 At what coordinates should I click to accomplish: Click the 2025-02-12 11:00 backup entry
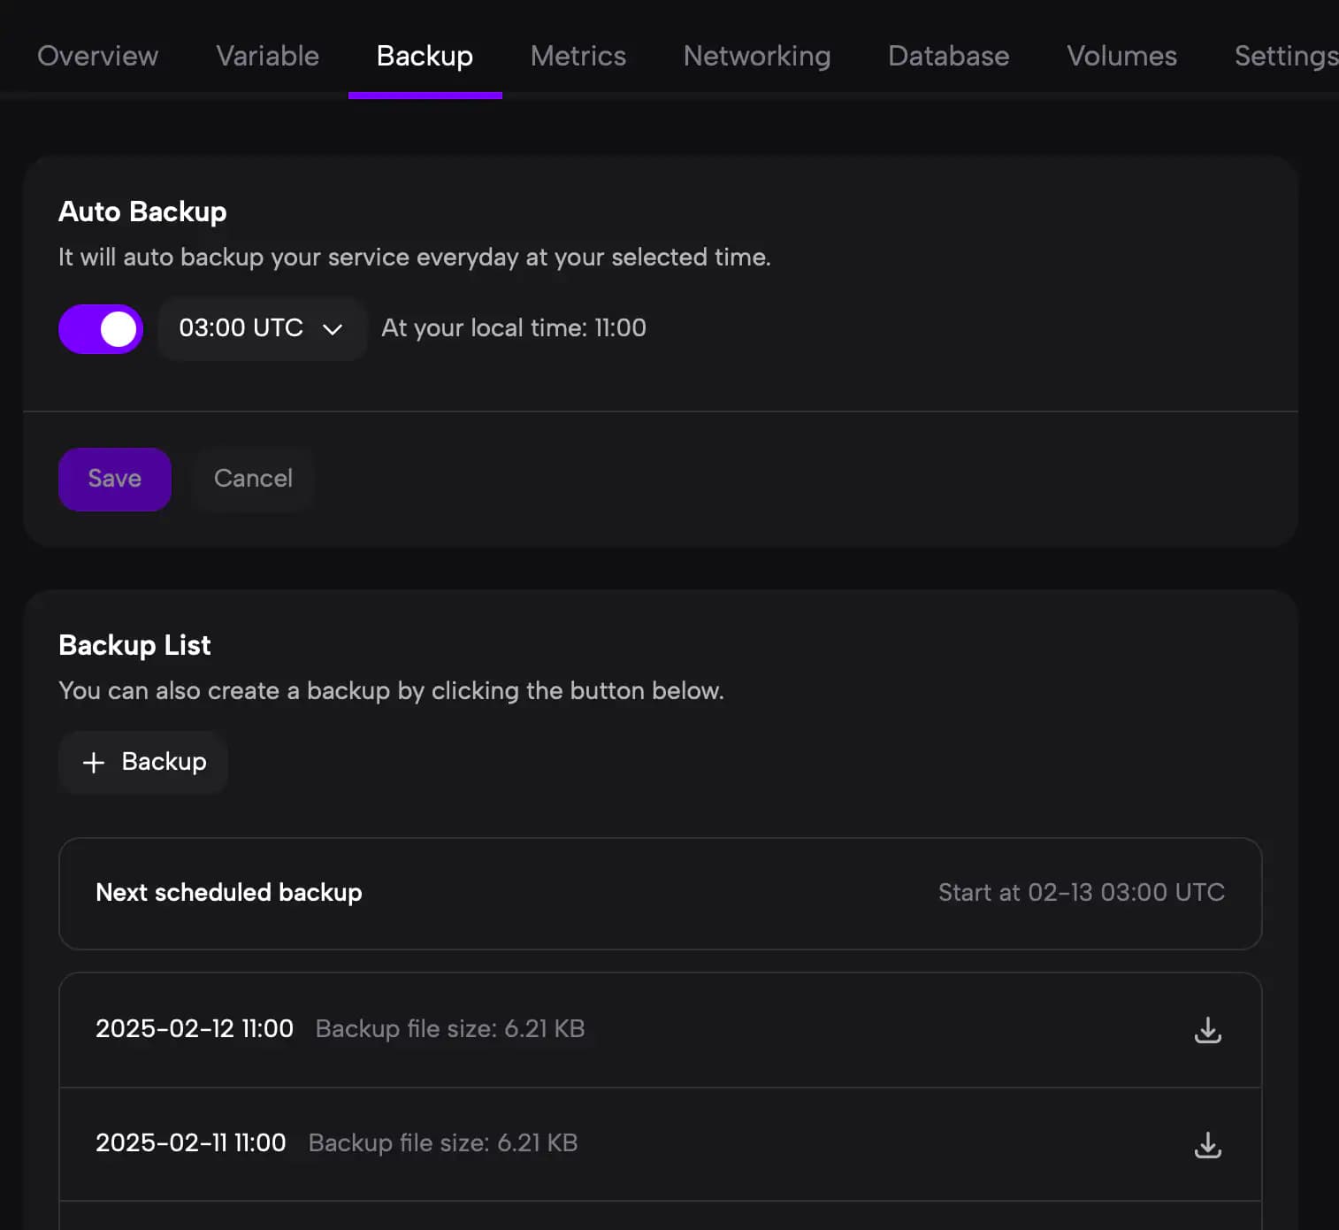coord(660,1030)
